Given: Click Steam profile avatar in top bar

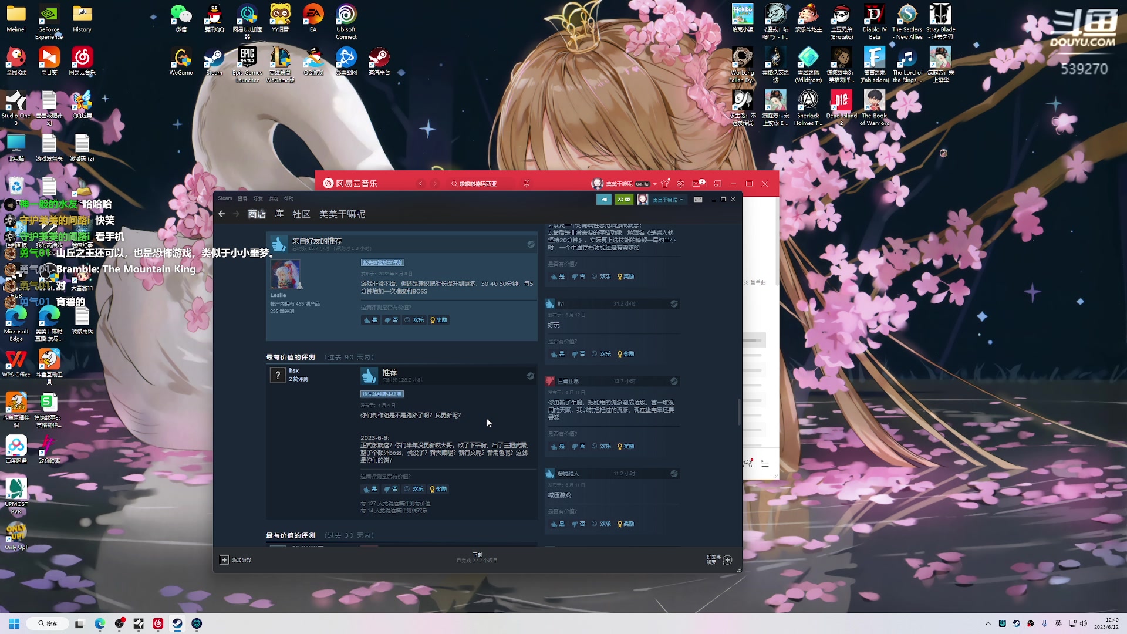Looking at the screenshot, I should point(643,200).
